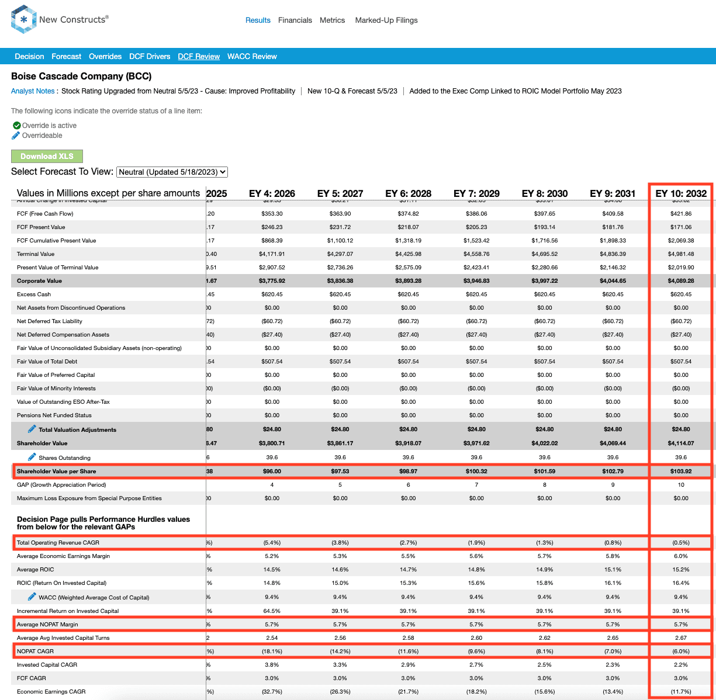716x700 pixels.
Task: Click the '$4,114.07' Shareholder Value cell
Action: click(x=681, y=443)
